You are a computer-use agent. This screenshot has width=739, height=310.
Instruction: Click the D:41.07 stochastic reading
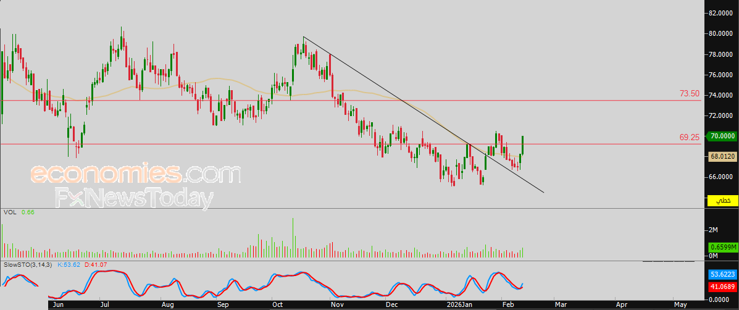pos(96,265)
